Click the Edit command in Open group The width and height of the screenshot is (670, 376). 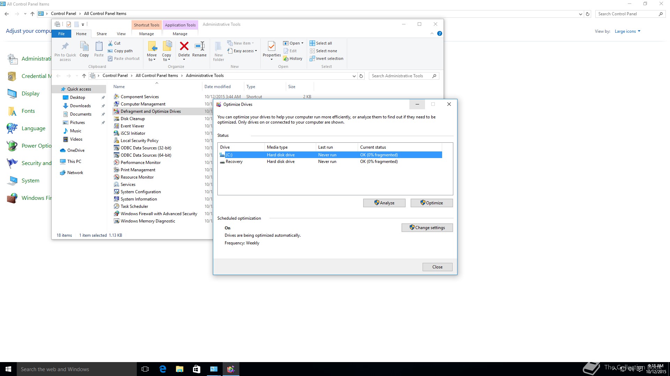290,51
